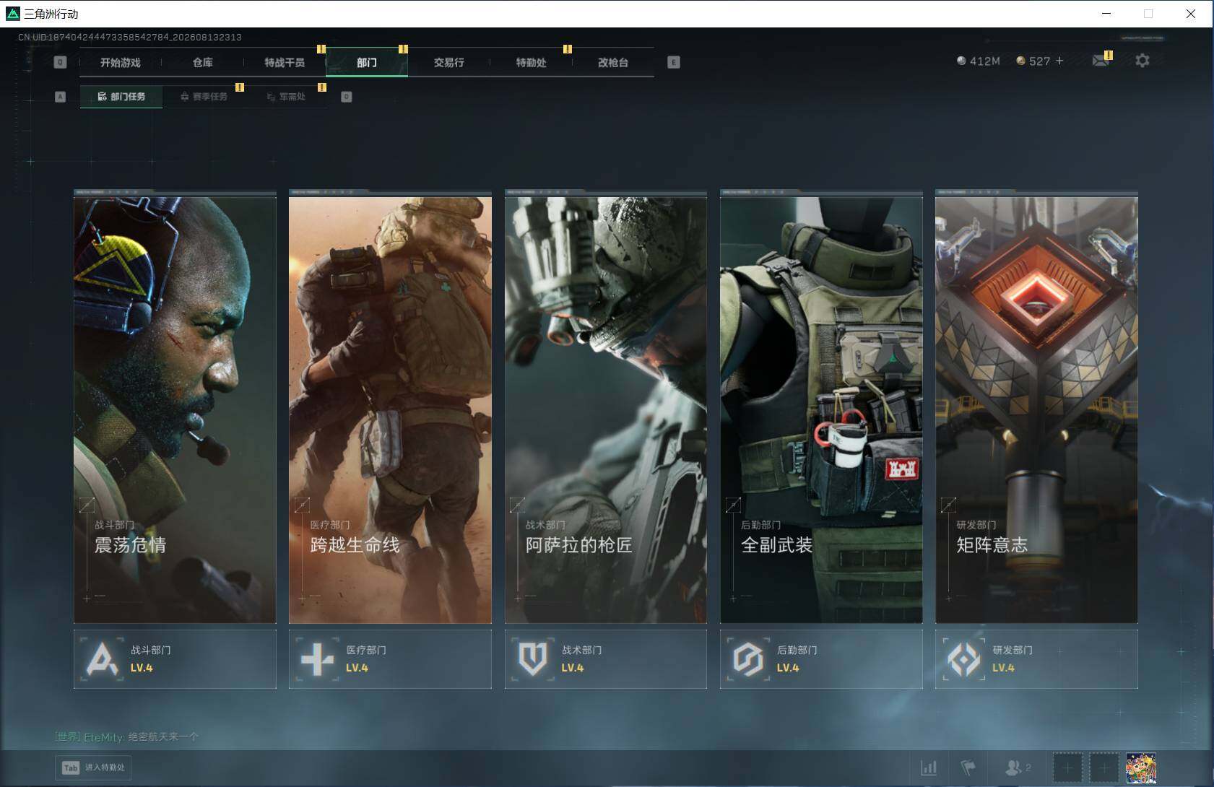This screenshot has height=787, width=1214.
Task: Switch to the 改枪台 tab
Action: coord(613,63)
